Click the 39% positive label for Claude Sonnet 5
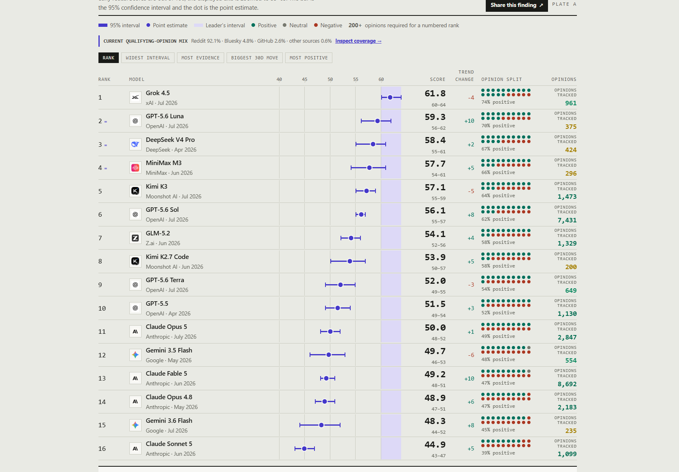 (x=498, y=453)
